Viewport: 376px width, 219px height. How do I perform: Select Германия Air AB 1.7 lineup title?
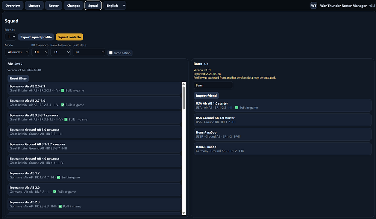click(x=25, y=173)
